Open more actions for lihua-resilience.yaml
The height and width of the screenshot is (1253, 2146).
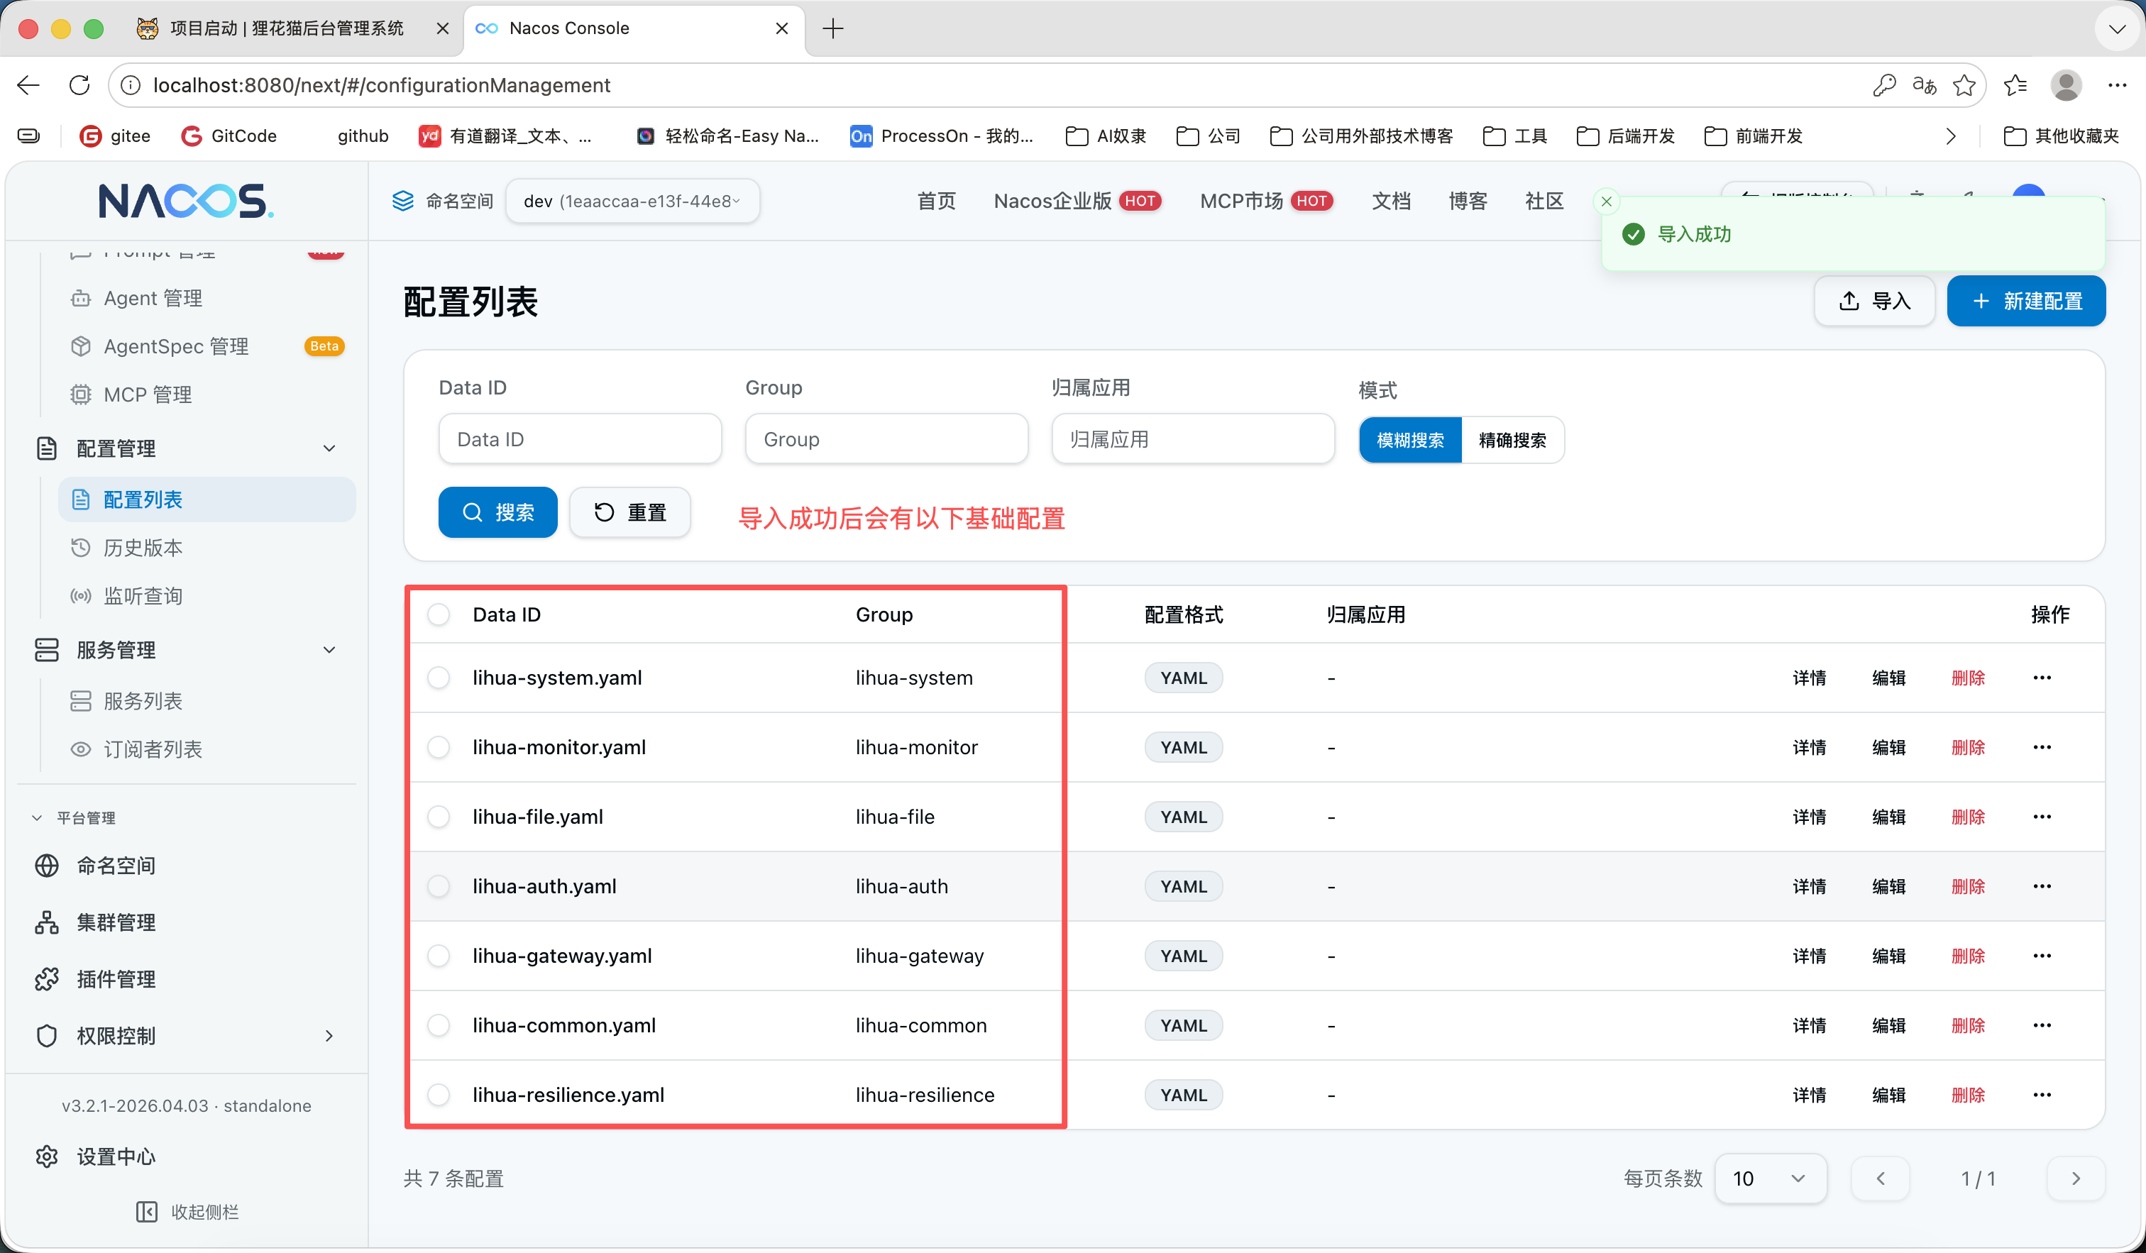2042,1095
